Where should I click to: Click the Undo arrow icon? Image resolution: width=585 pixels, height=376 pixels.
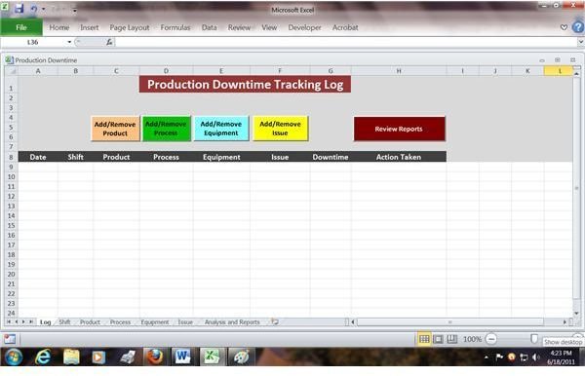pyautogui.click(x=34, y=9)
